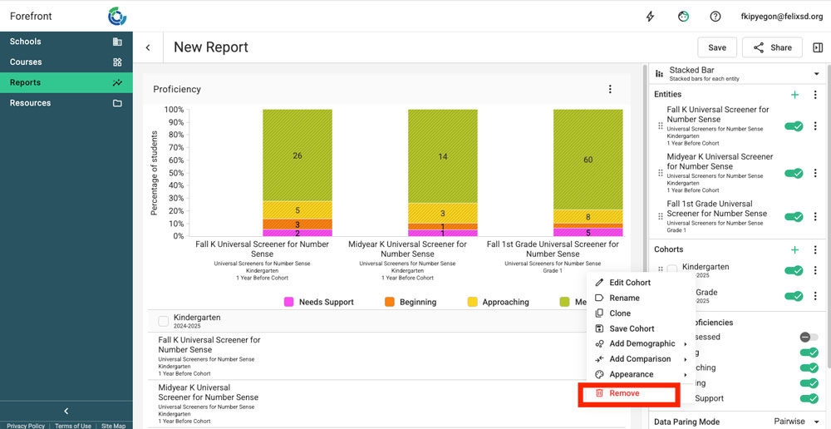Viewport: 831px width, 429px height.
Task: Open the Data Pairing Mode Pairwise dropdown
Action: (796, 422)
